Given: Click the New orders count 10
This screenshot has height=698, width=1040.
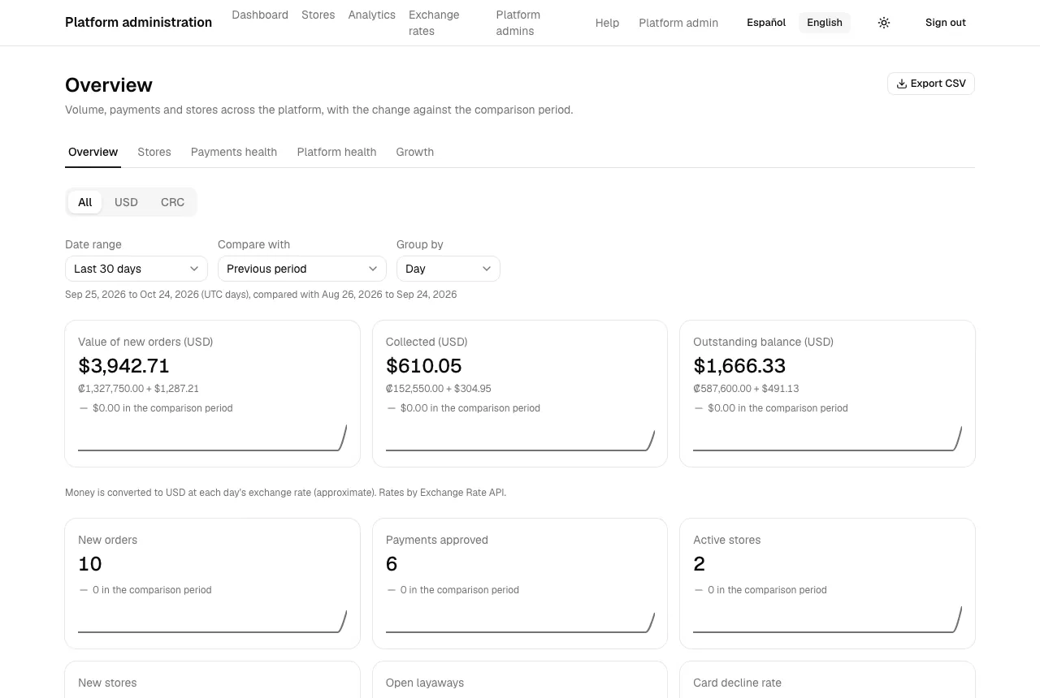Looking at the screenshot, I should [x=90, y=564].
